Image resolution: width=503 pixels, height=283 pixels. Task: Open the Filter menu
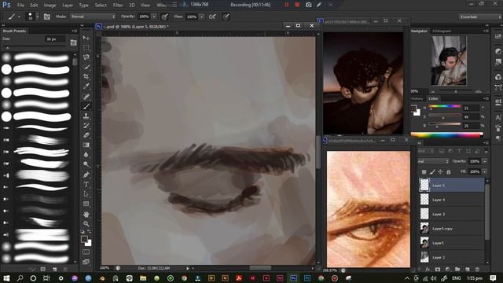(x=118, y=6)
